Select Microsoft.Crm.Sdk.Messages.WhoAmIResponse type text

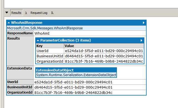[x=45, y=28]
